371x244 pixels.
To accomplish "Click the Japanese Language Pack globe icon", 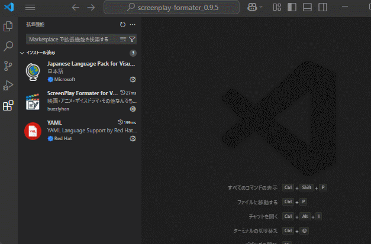I will [33, 72].
